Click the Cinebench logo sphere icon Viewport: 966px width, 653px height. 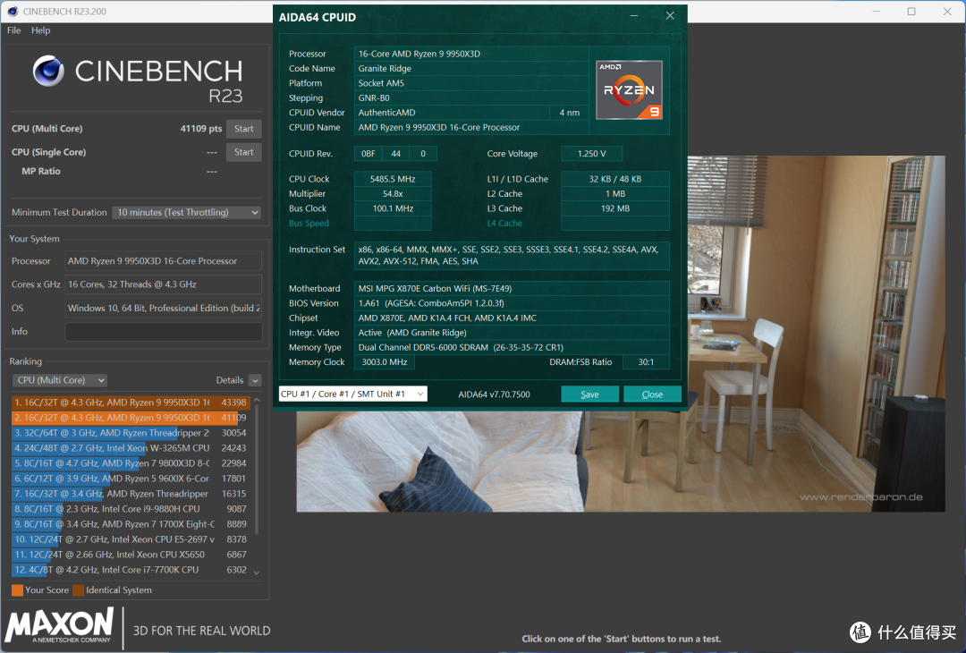click(x=48, y=71)
